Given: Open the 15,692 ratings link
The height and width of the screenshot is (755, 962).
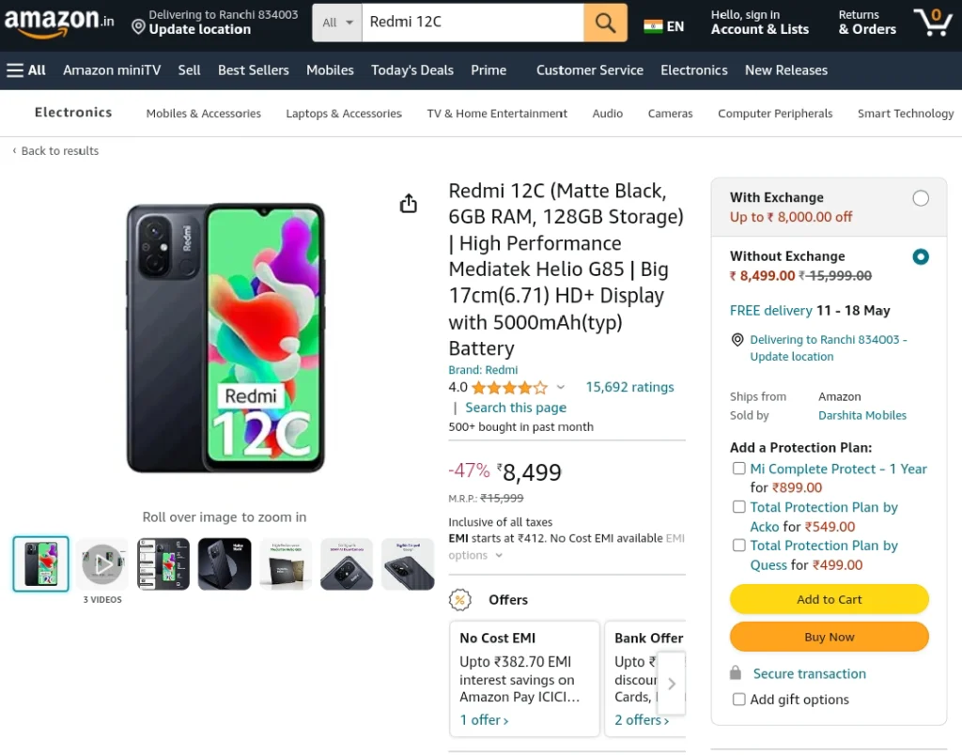Looking at the screenshot, I should (629, 387).
